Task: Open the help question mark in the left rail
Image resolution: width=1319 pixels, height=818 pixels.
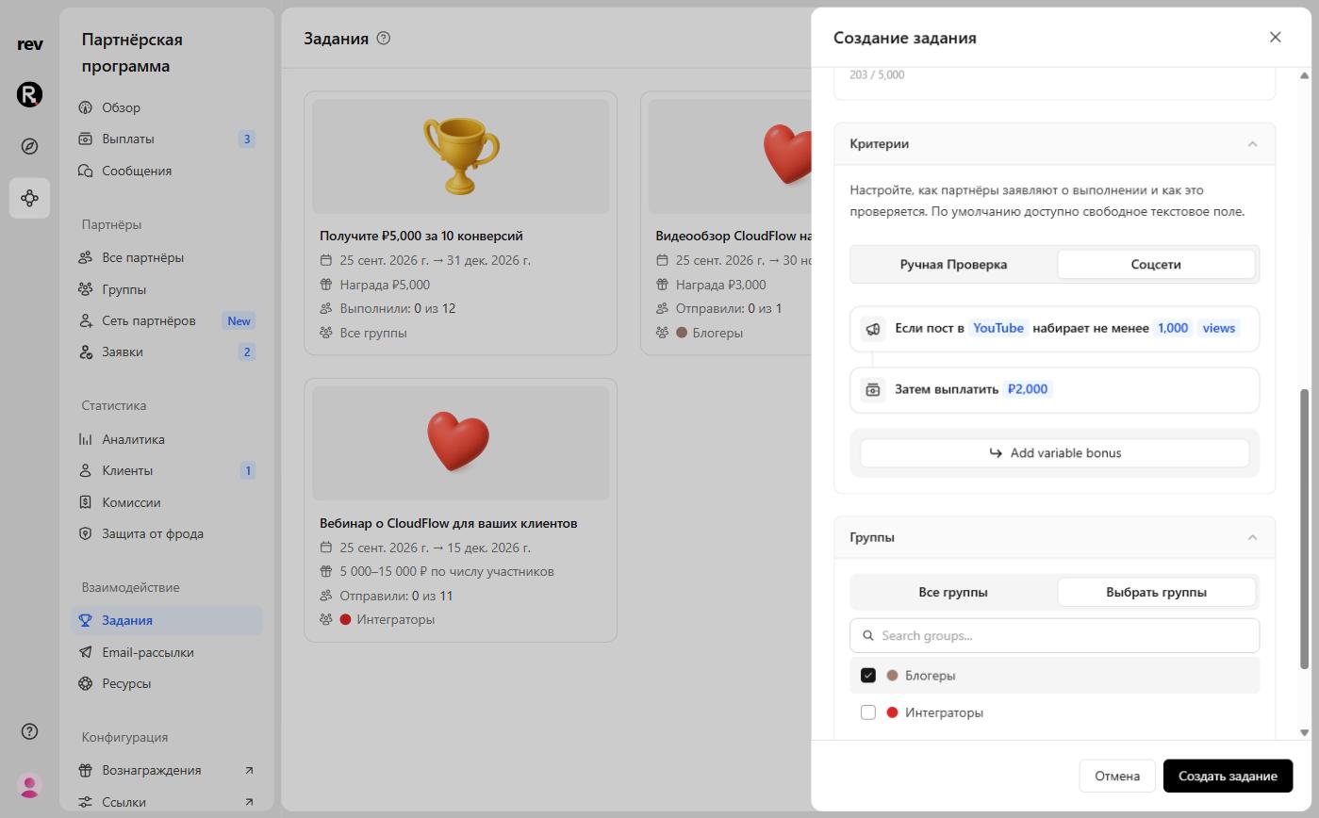Action: (29, 731)
